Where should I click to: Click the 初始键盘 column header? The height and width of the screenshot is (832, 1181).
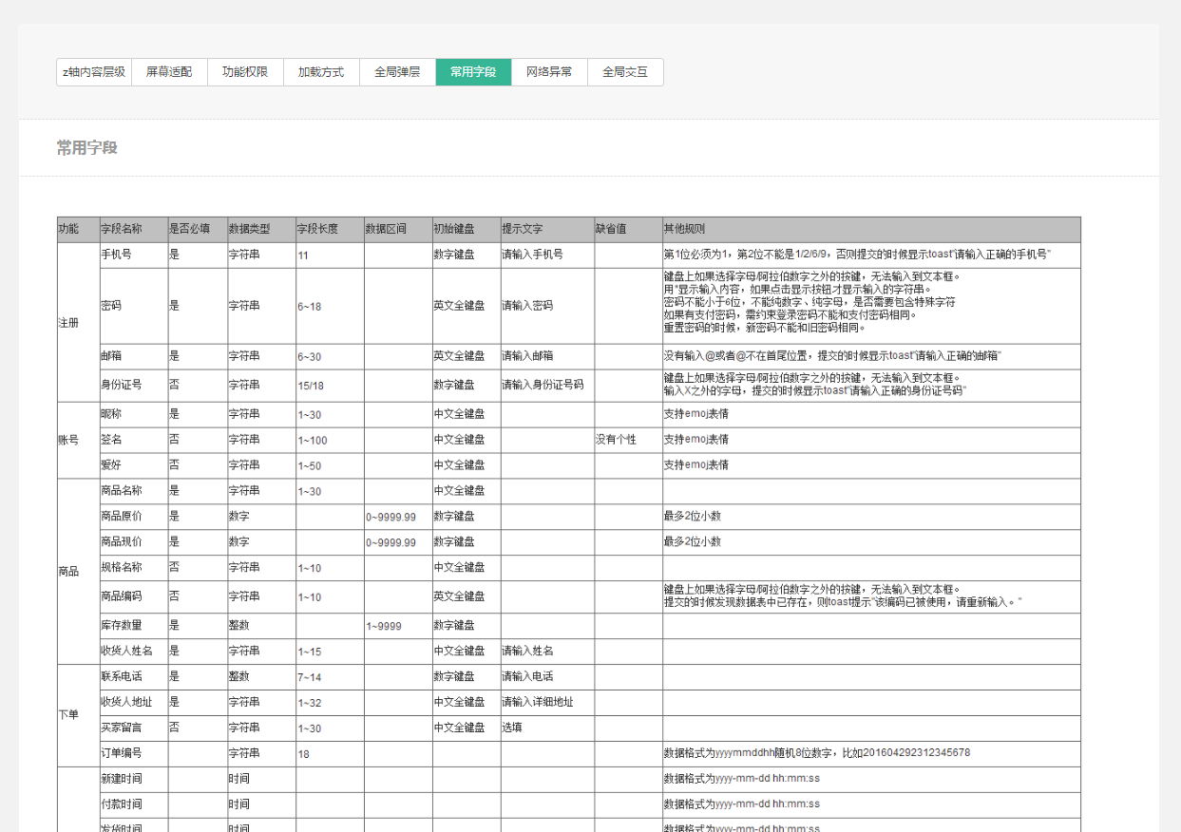tap(466, 230)
